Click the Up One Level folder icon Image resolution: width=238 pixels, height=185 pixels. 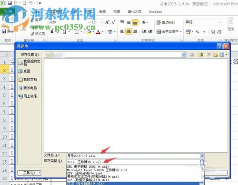(x=201, y=55)
